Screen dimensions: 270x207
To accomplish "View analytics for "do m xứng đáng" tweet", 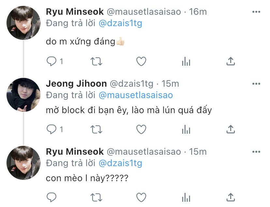I will tap(186, 61).
